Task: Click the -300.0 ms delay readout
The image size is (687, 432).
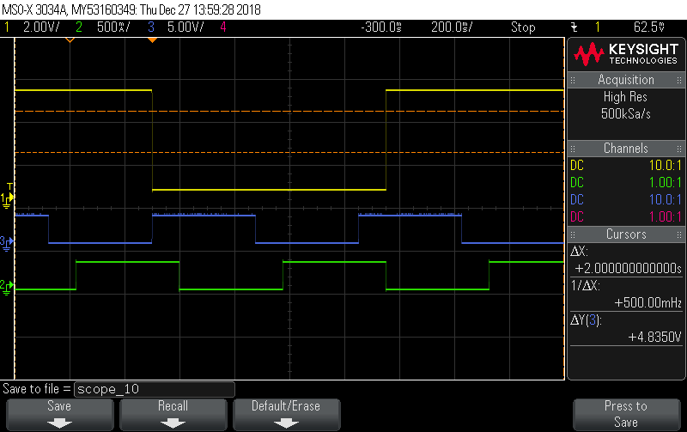Action: click(381, 27)
